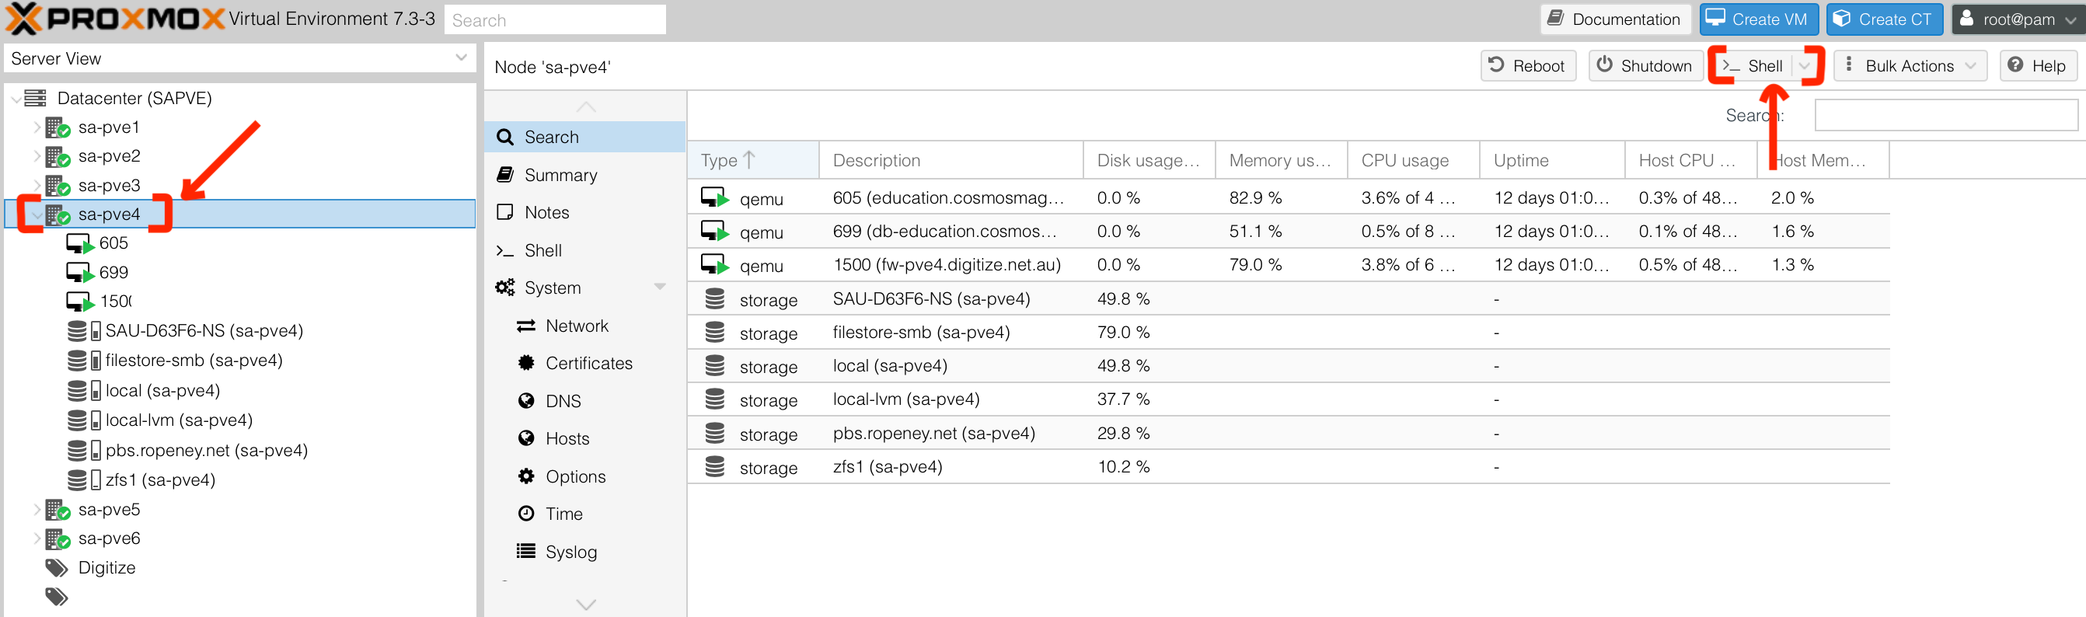The image size is (2086, 617).
Task: Click the Certificates badge icon
Action: tap(525, 363)
